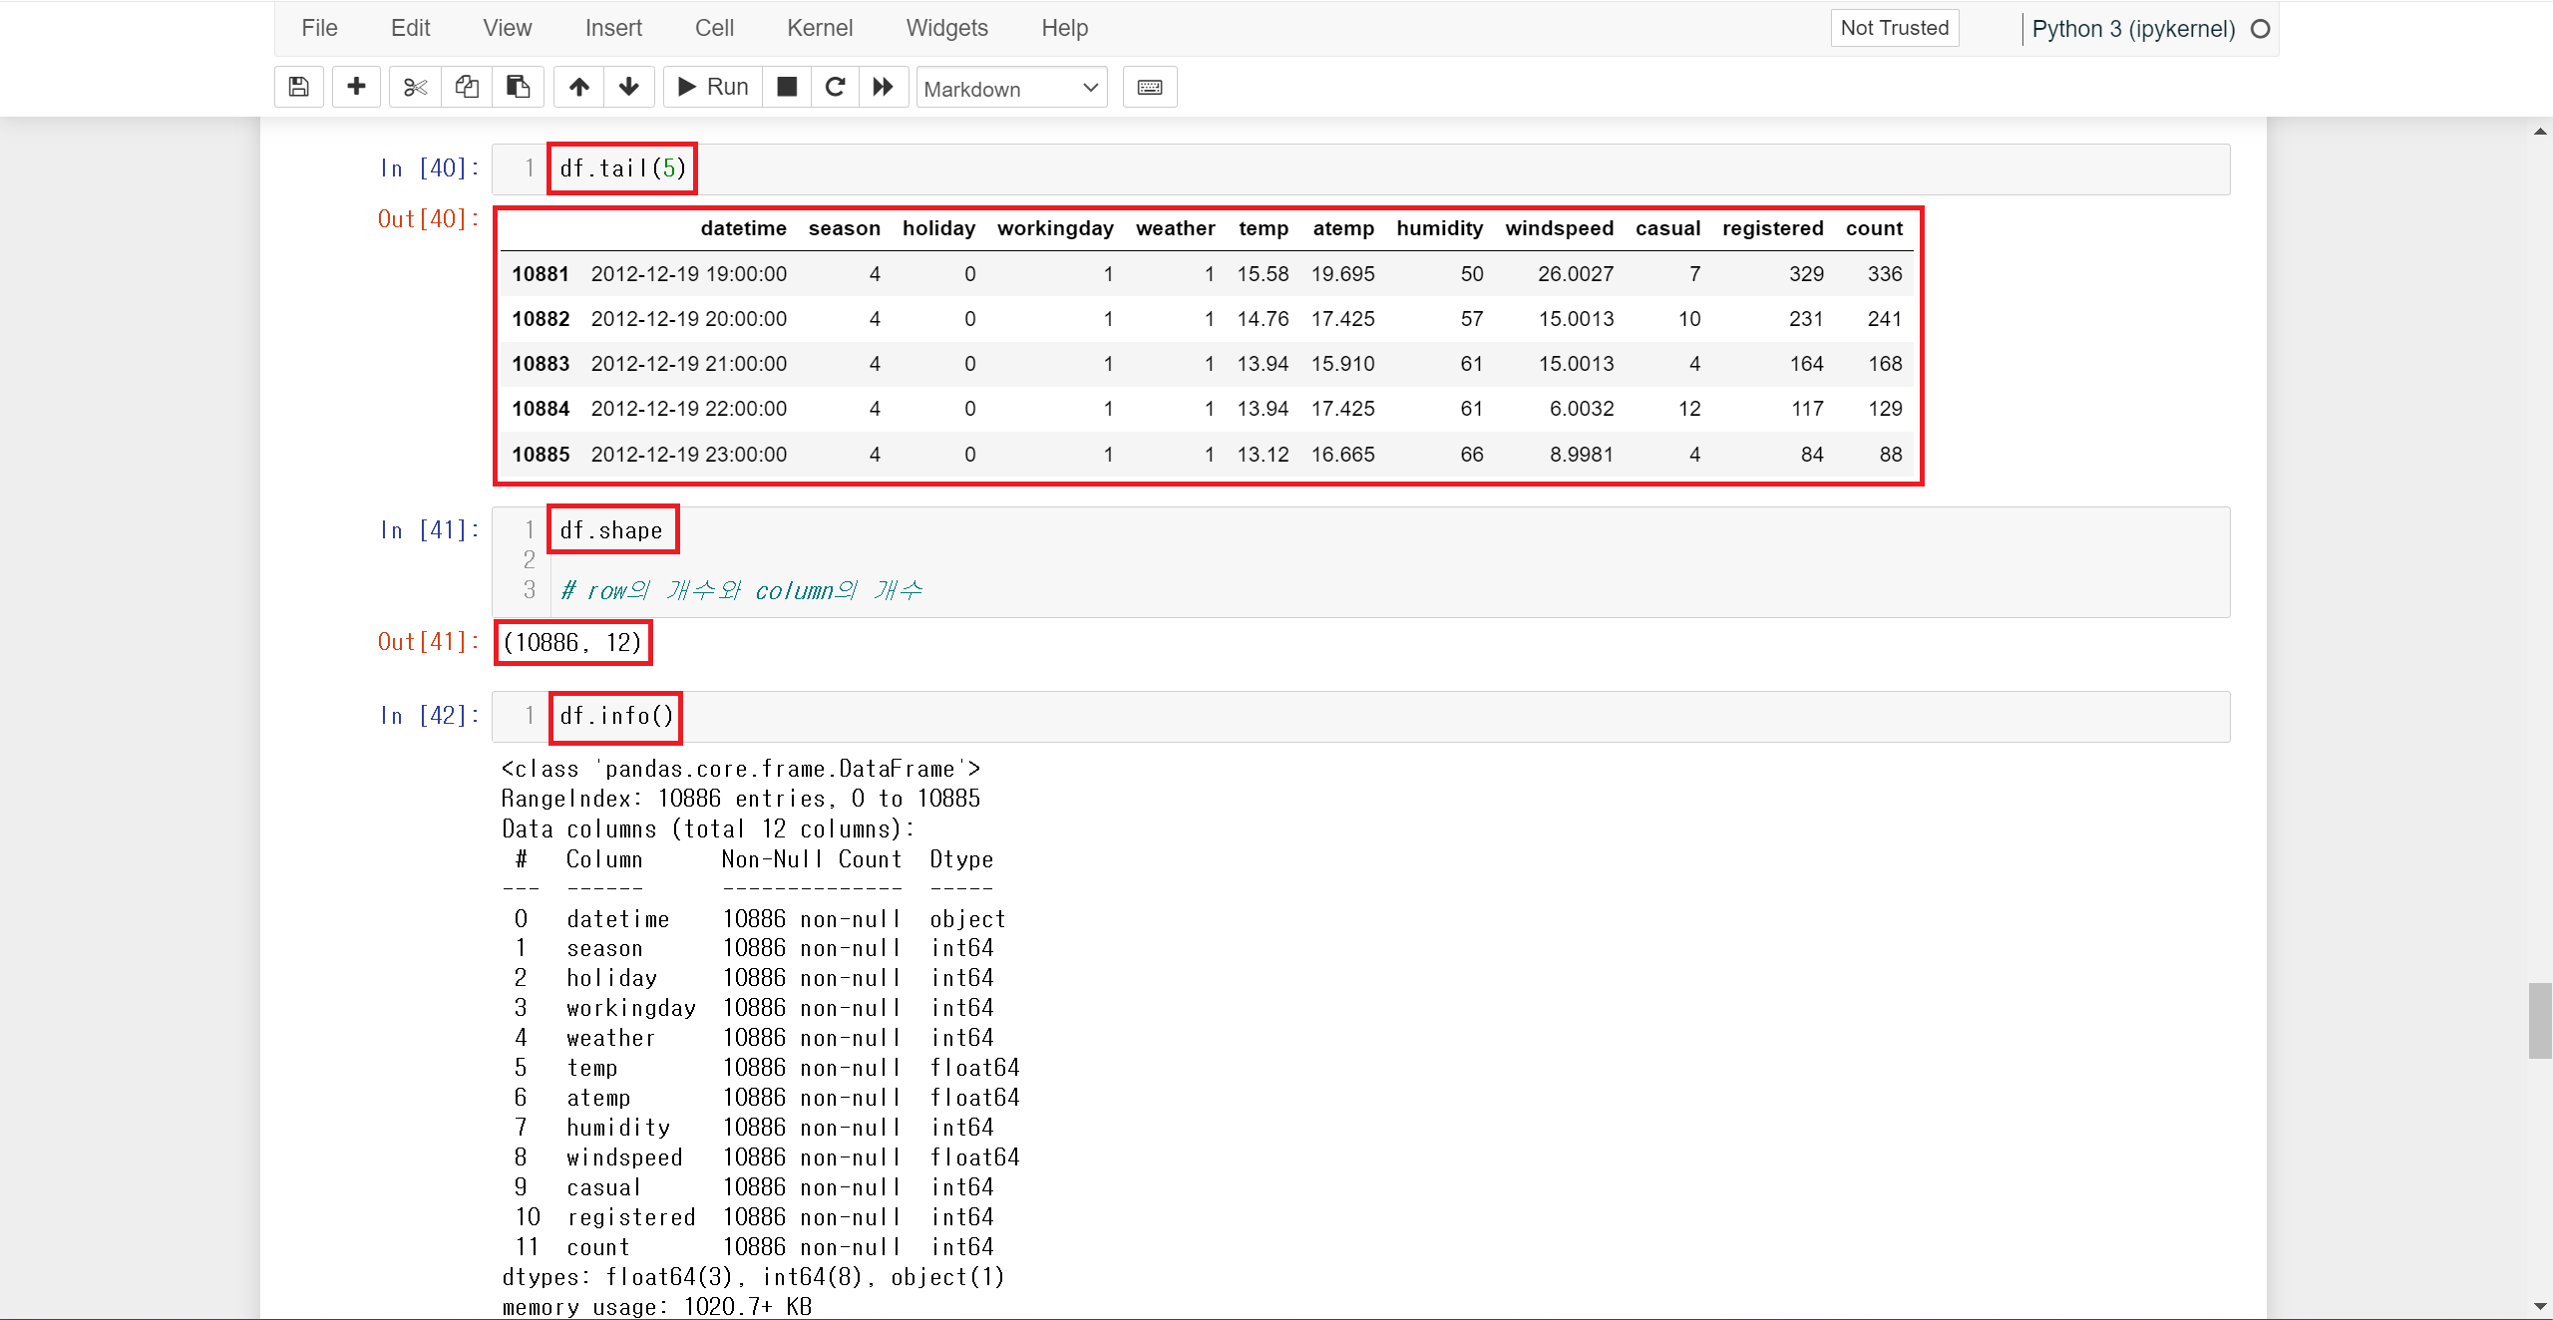Open the File menu

319,28
